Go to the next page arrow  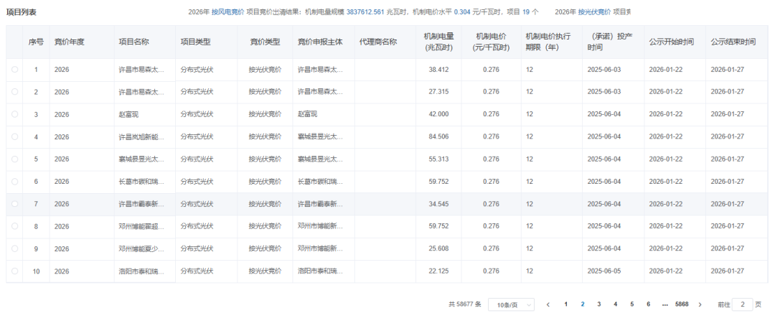pos(700,304)
